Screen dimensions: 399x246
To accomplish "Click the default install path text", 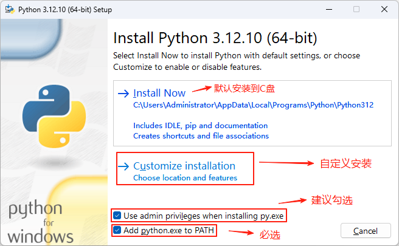I will coord(253,105).
